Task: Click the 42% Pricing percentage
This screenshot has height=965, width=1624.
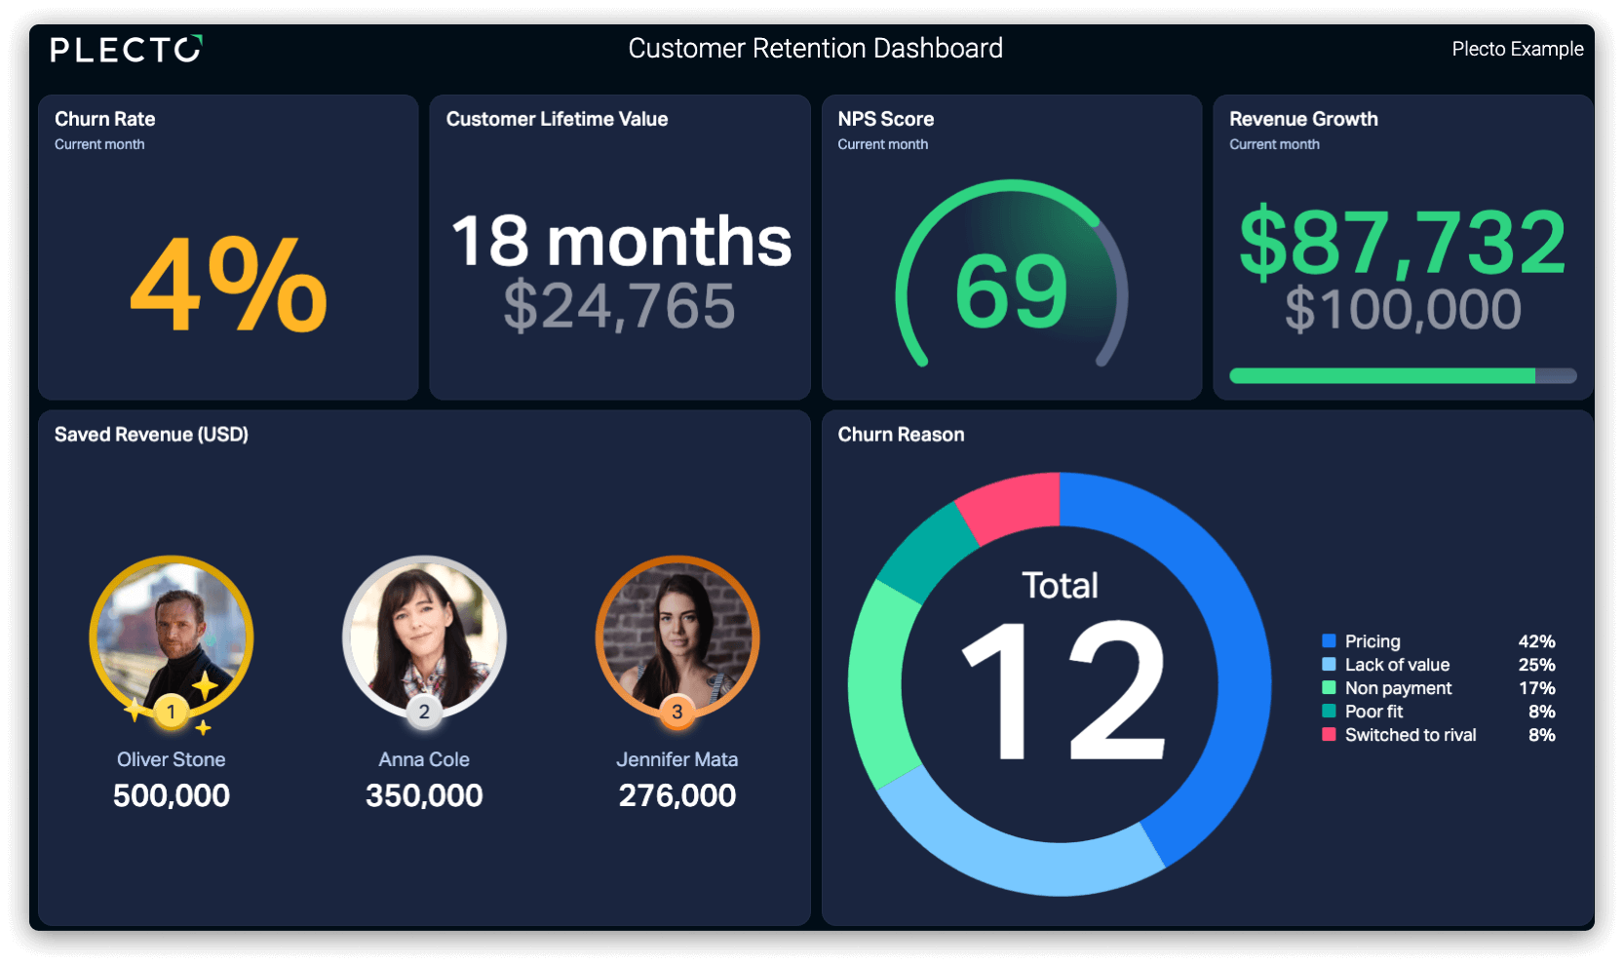Action: 1536,641
